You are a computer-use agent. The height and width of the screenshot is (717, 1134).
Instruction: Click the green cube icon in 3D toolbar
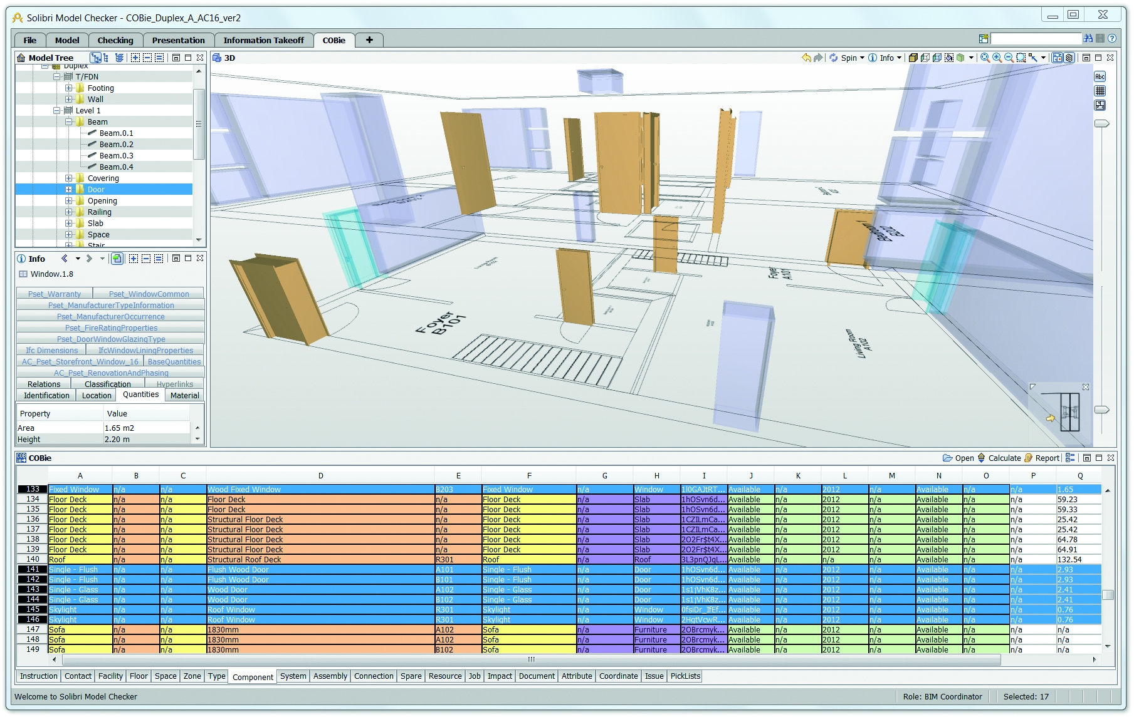point(960,58)
